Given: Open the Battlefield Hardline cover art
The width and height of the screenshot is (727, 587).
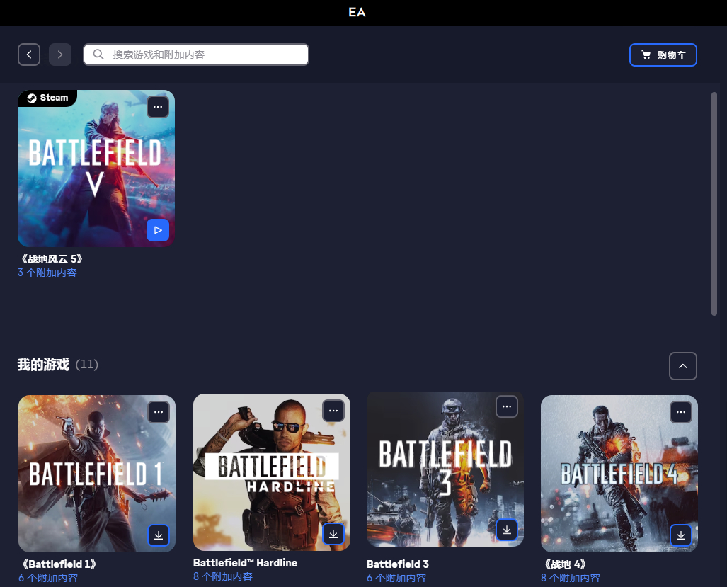Looking at the screenshot, I should pyautogui.click(x=272, y=472).
